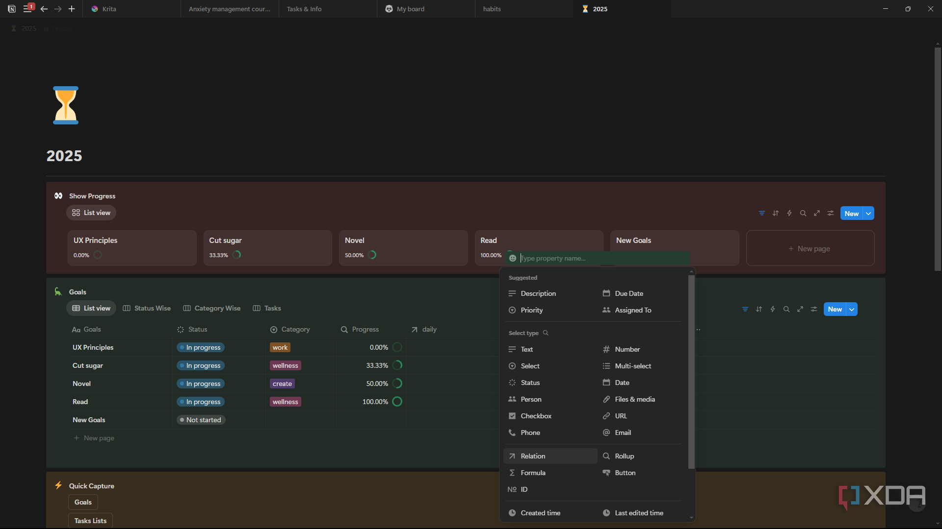
Task: Switch to the Tasks view tab
Action: (267, 308)
